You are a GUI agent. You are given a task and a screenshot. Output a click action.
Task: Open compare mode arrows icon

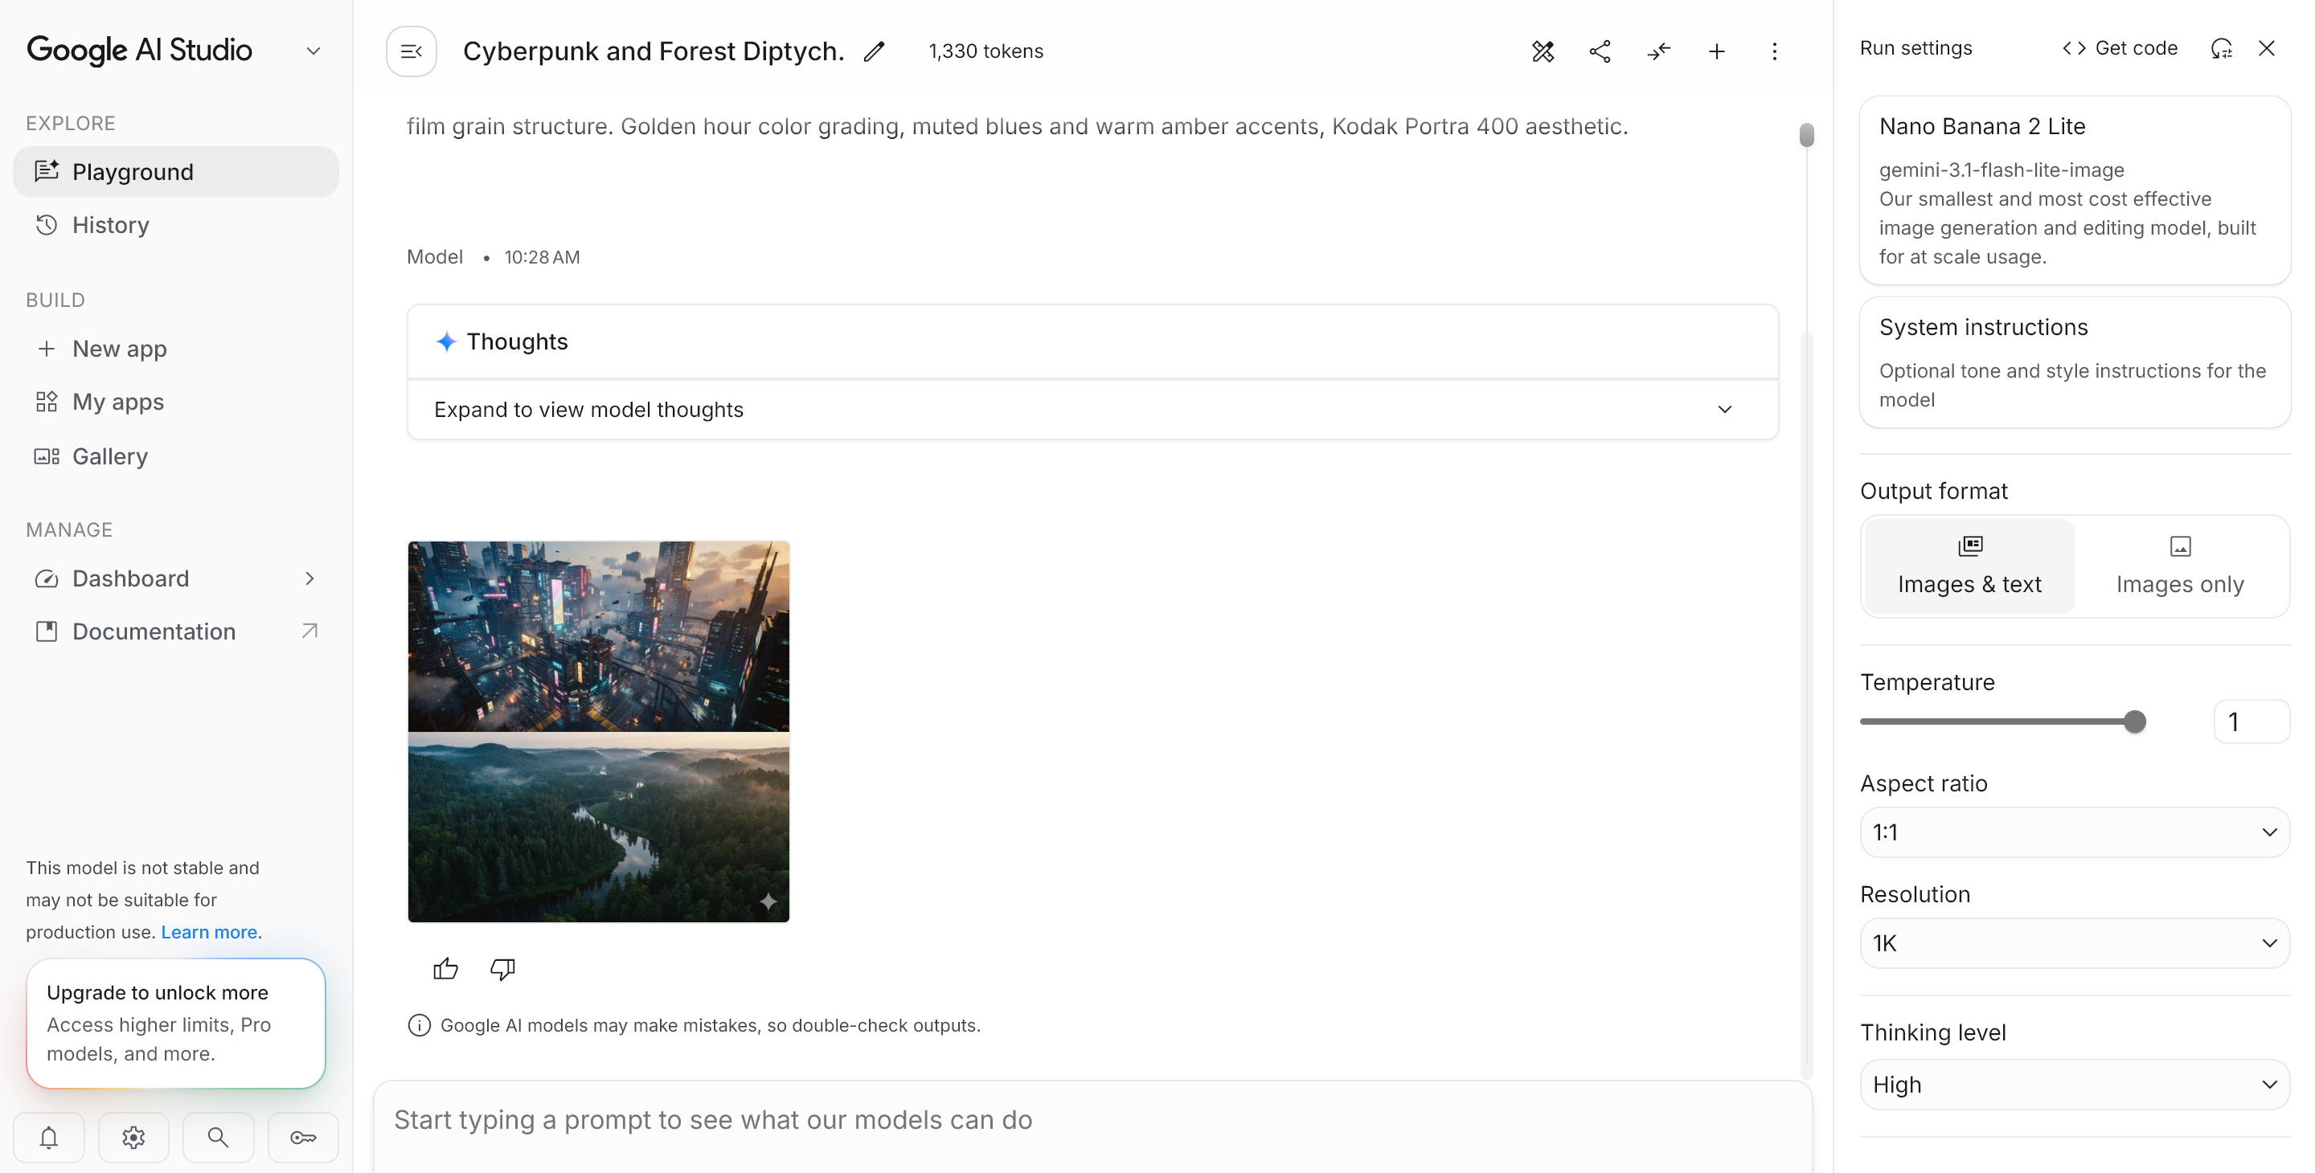coord(1658,51)
